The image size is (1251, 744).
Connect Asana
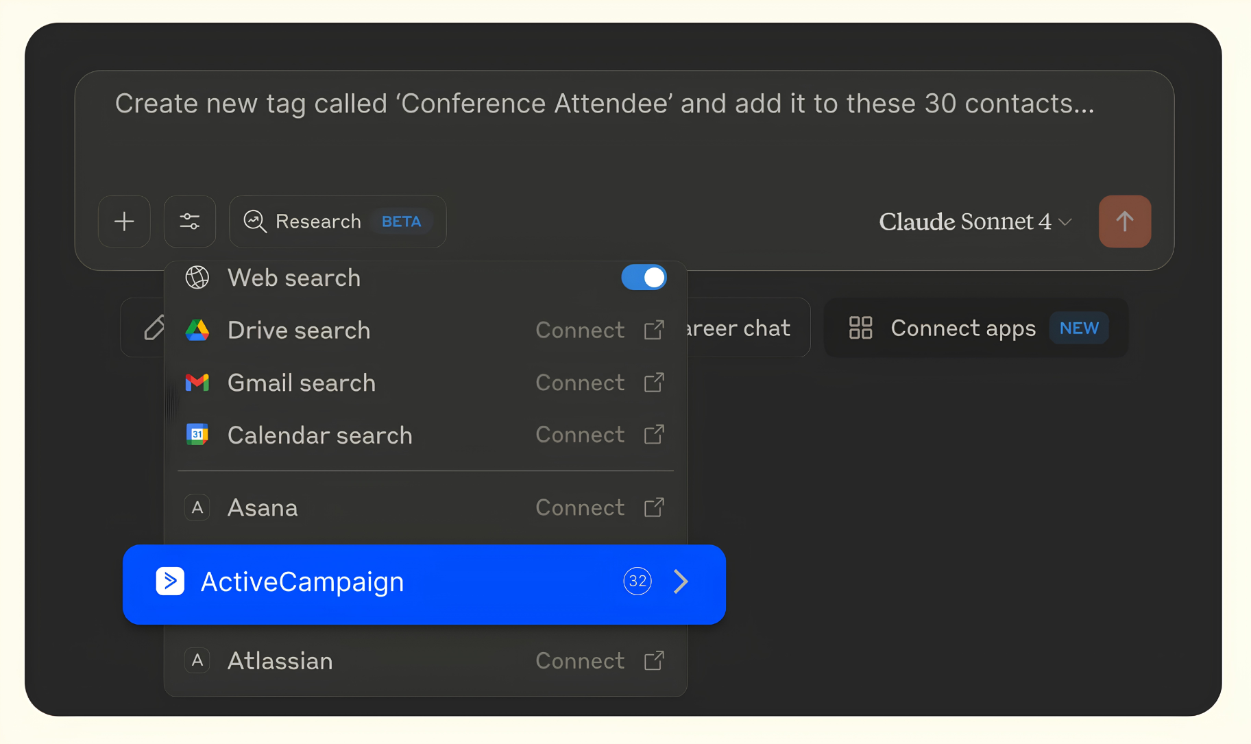pyautogui.click(x=580, y=507)
